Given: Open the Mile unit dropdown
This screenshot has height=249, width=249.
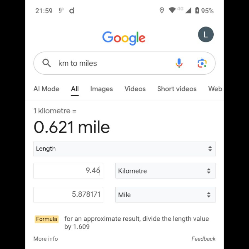Looking at the screenshot, I should coord(165,195).
